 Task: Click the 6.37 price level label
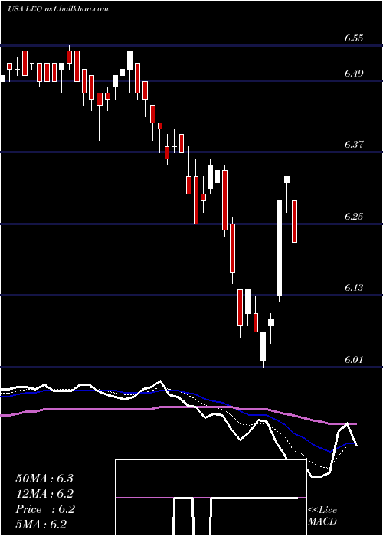[x=354, y=144]
